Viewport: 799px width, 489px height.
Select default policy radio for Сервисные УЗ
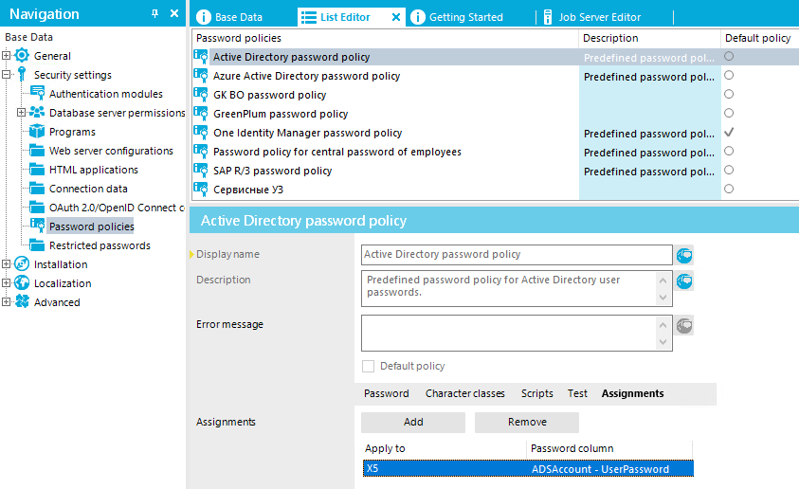[x=729, y=190]
